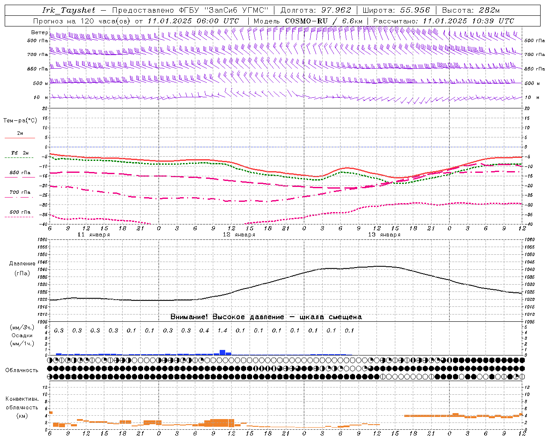The image size is (547, 437).
Task: Click the (мм/3ч.) precipitation unit label
Action: (22, 328)
